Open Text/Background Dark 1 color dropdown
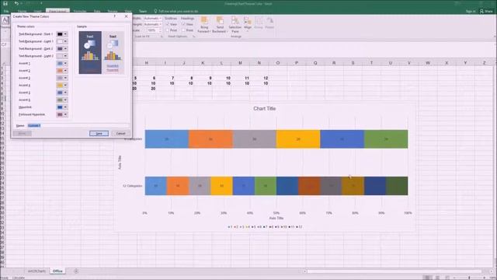This screenshot has height=280, width=497. [x=65, y=34]
